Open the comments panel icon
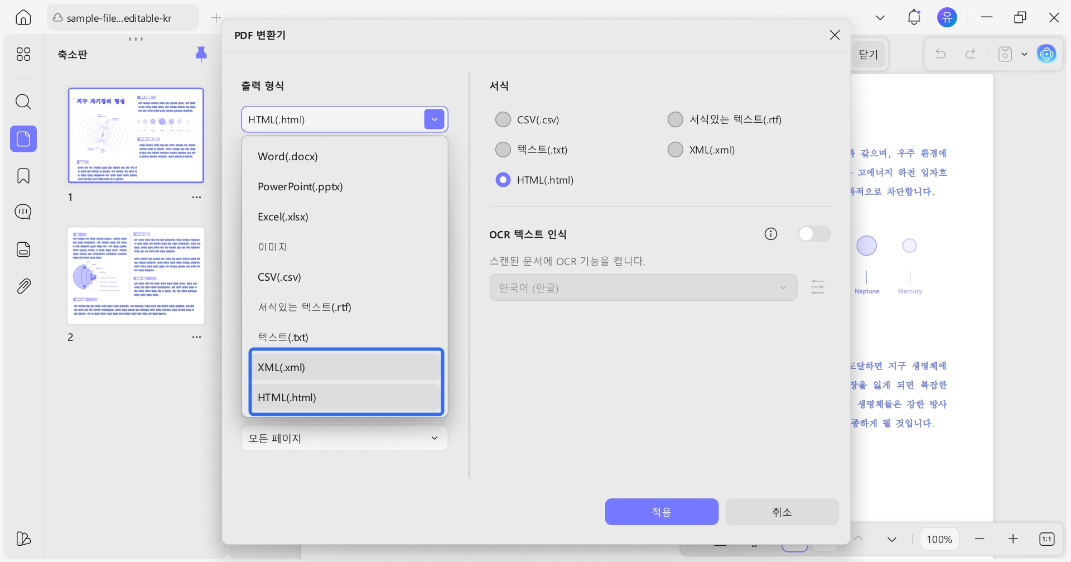The width and height of the screenshot is (1071, 562). (x=23, y=212)
